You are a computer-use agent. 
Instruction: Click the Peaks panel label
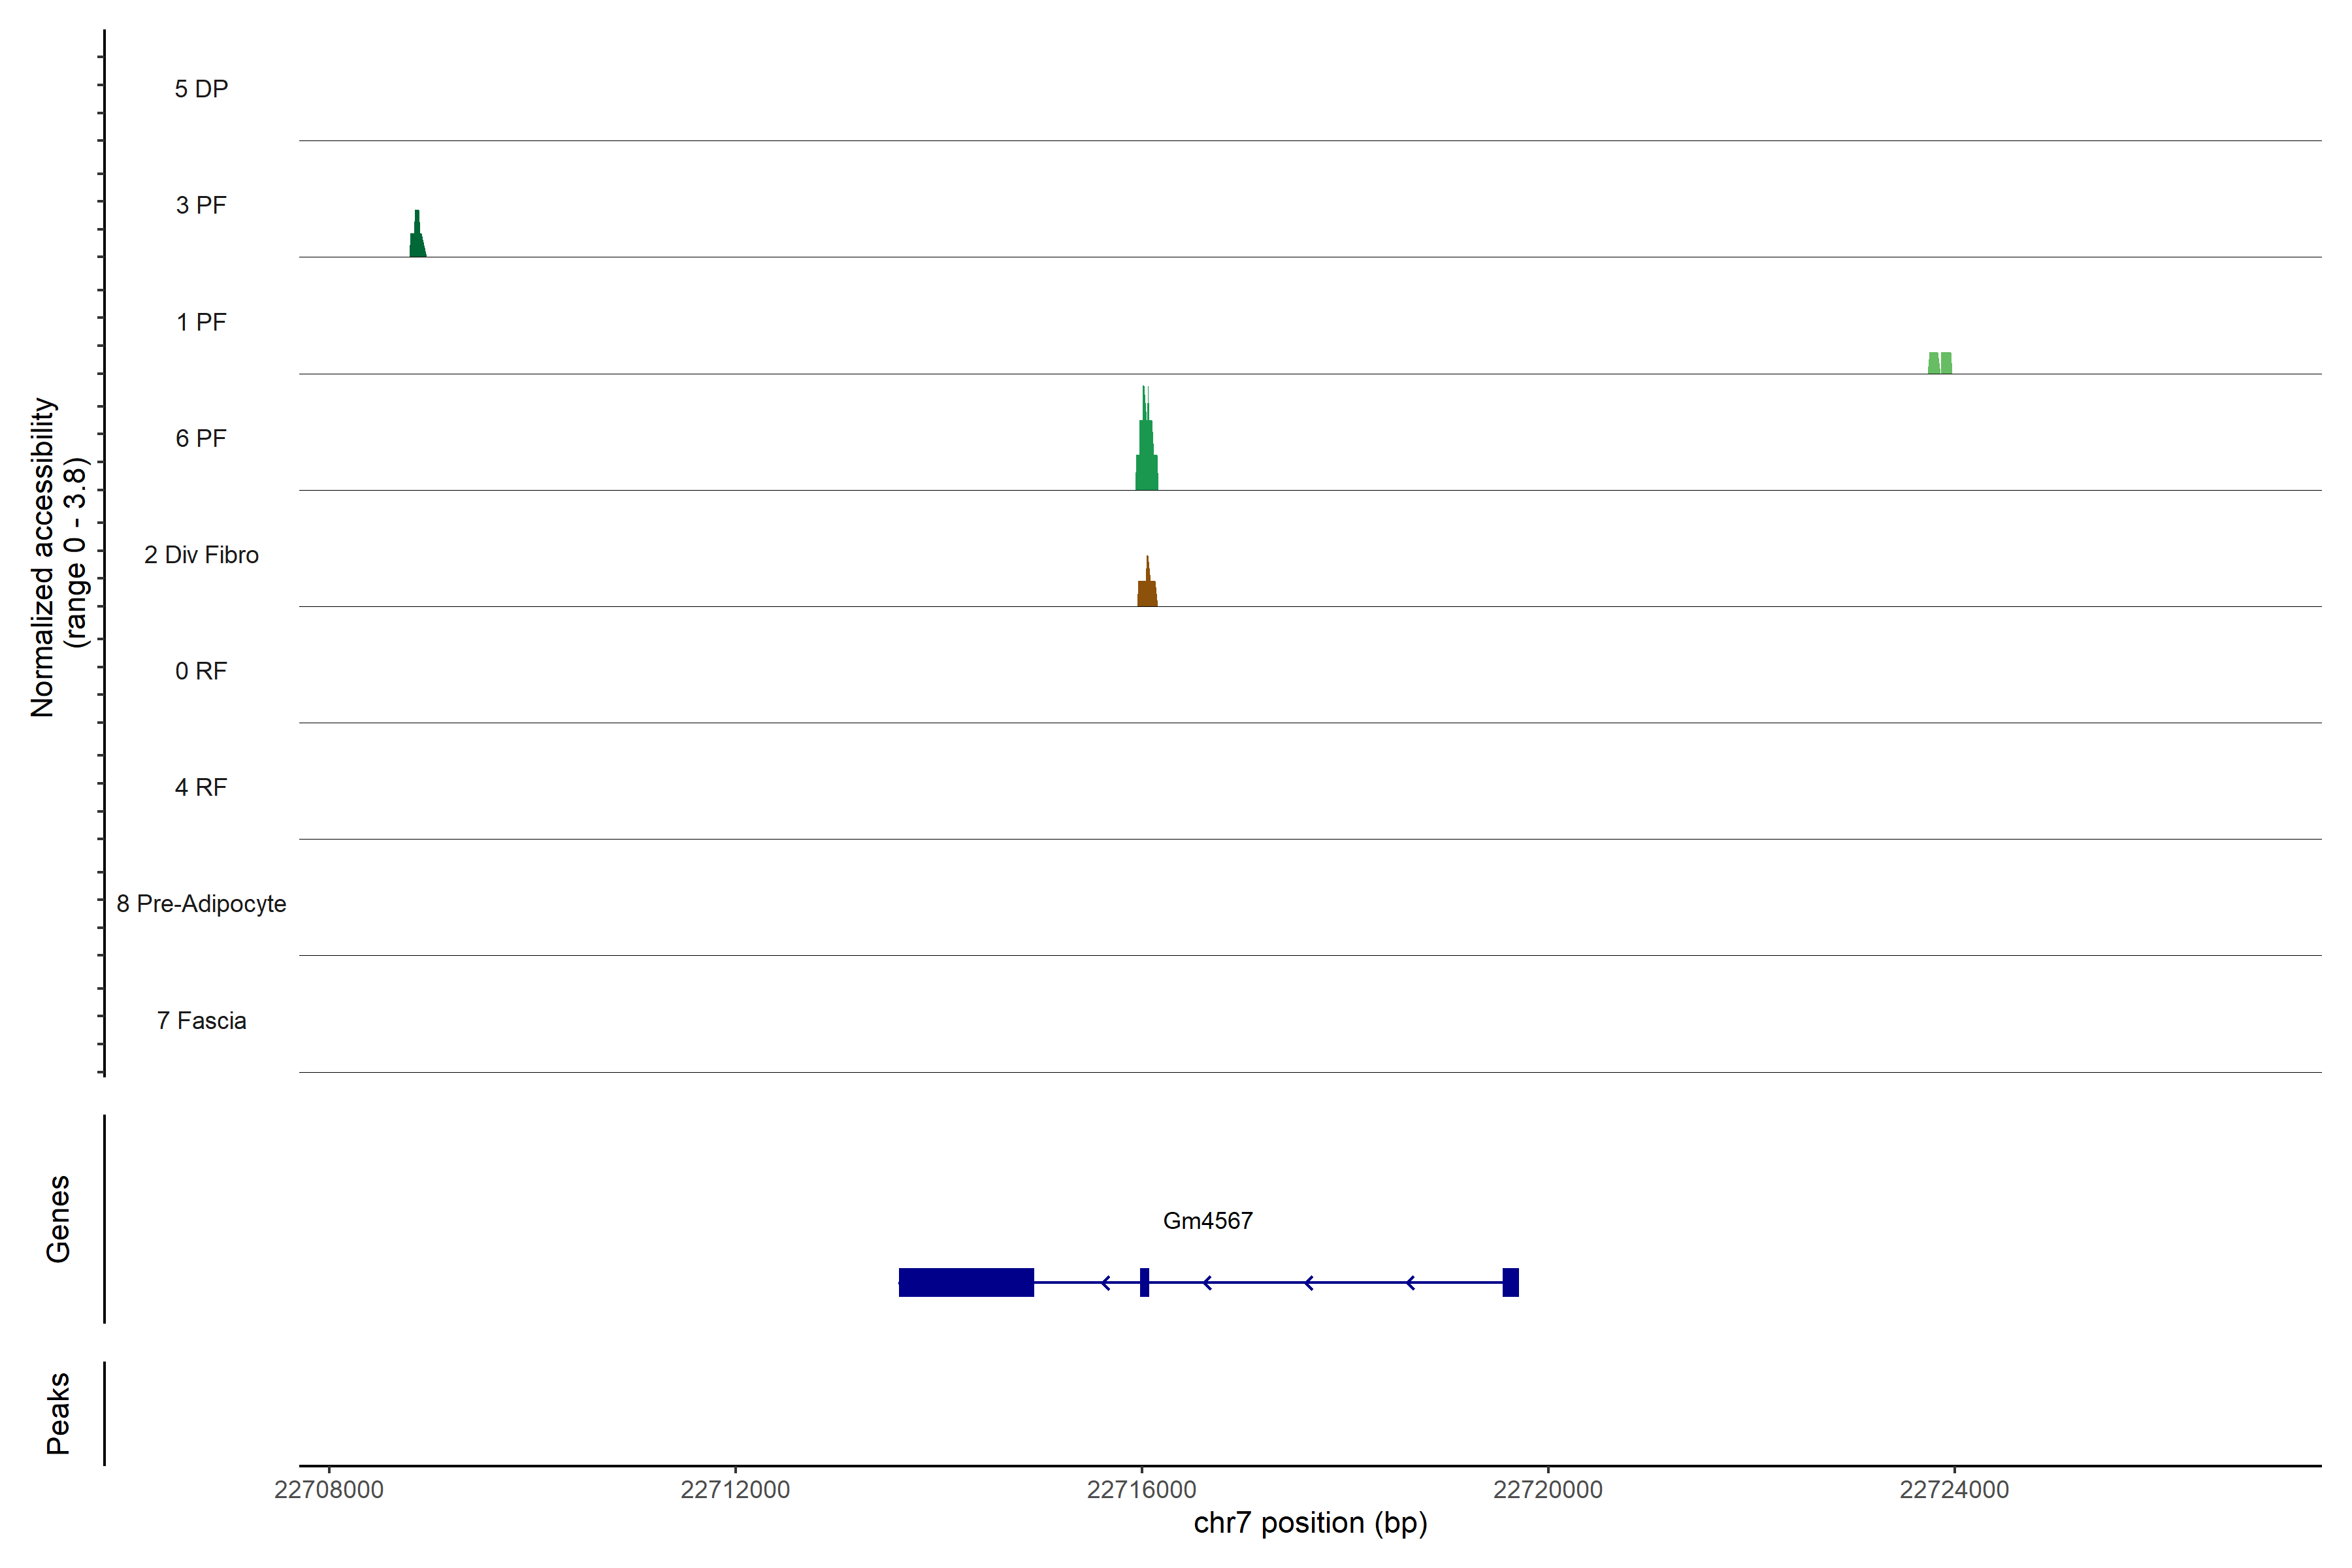point(58,1412)
